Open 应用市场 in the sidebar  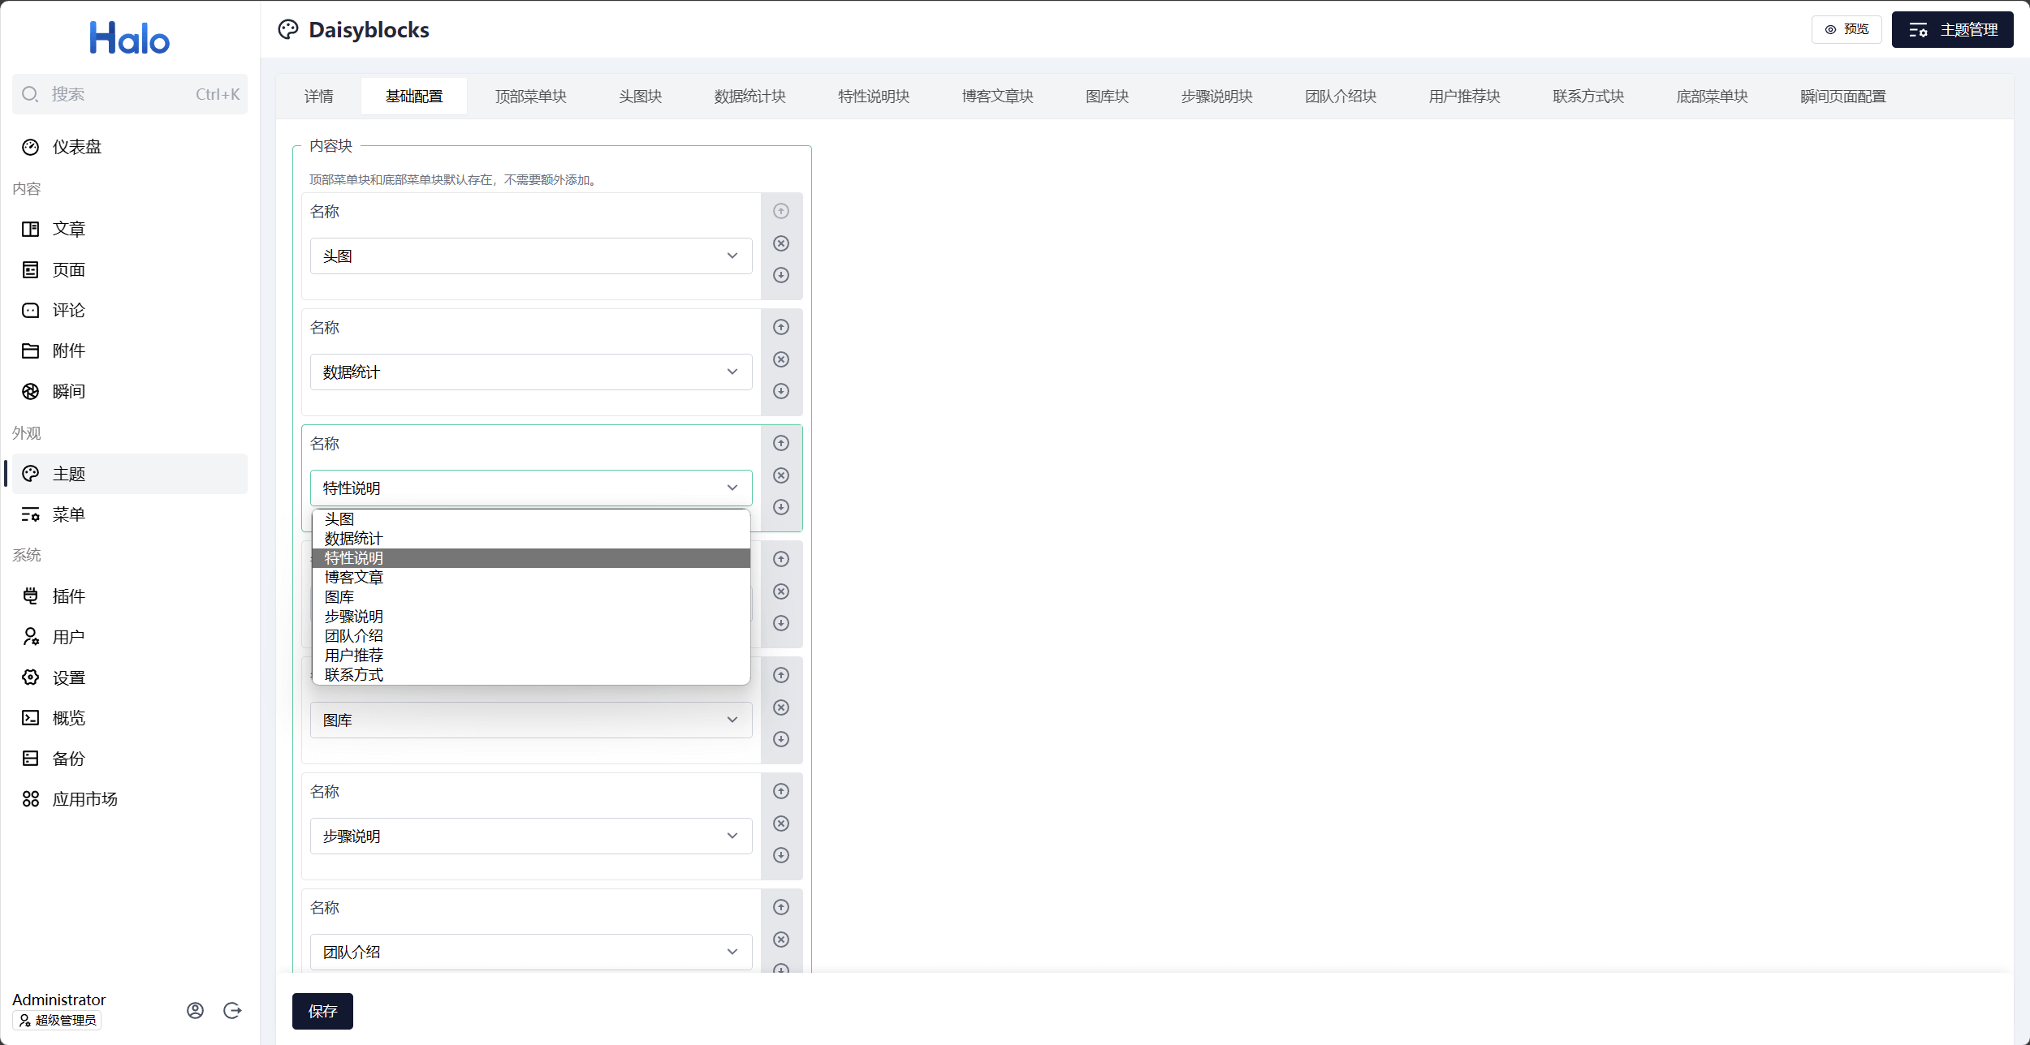(x=84, y=799)
